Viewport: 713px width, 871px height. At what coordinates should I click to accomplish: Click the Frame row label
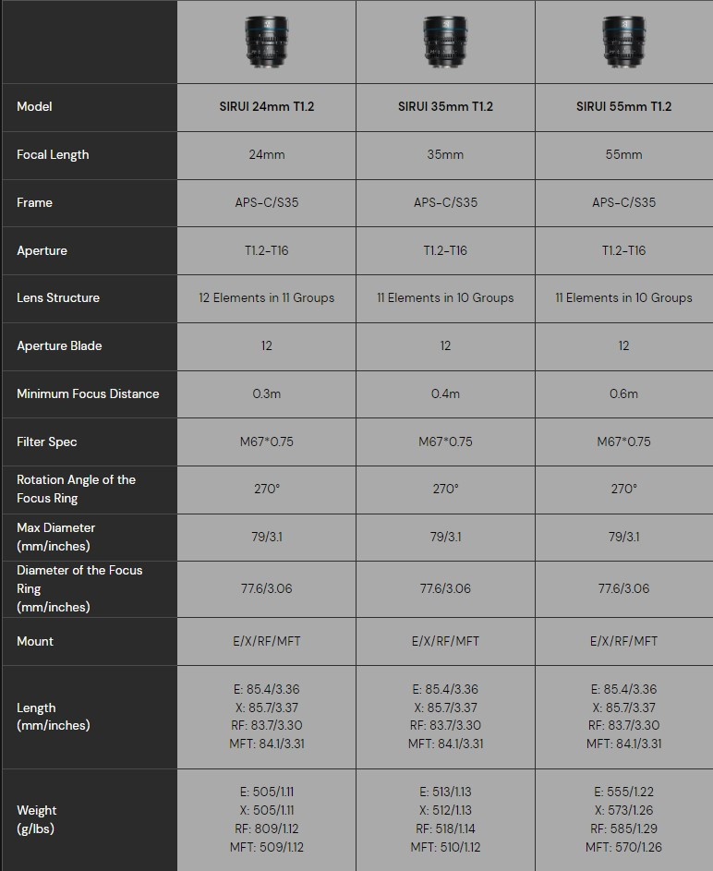pos(34,202)
